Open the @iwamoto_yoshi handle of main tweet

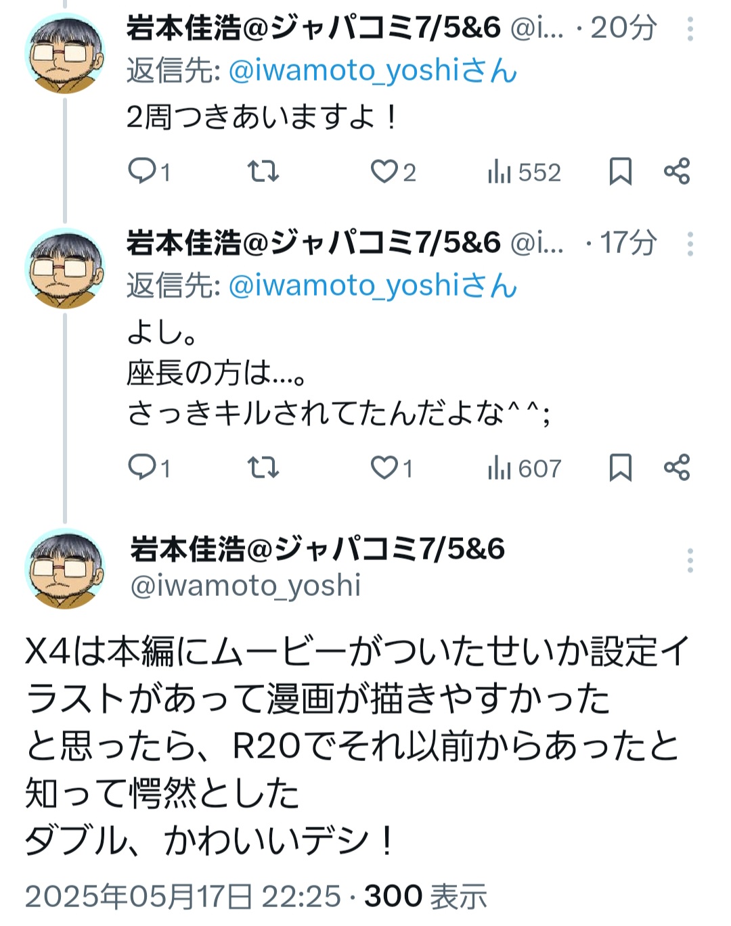tap(246, 586)
